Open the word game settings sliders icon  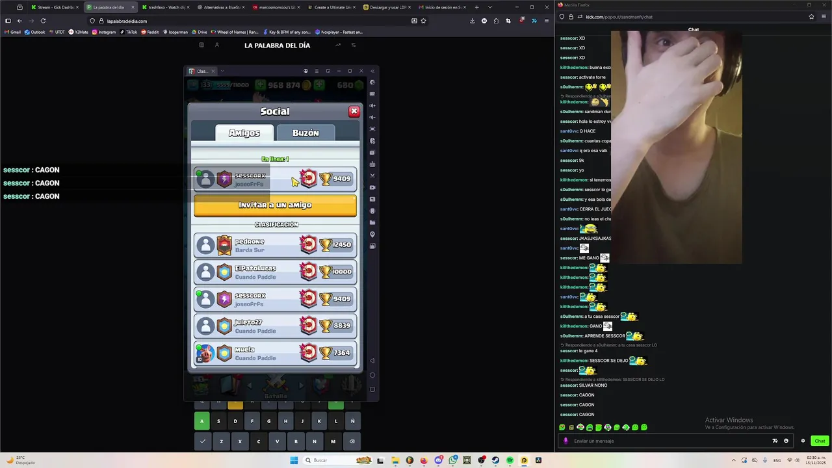tap(354, 45)
